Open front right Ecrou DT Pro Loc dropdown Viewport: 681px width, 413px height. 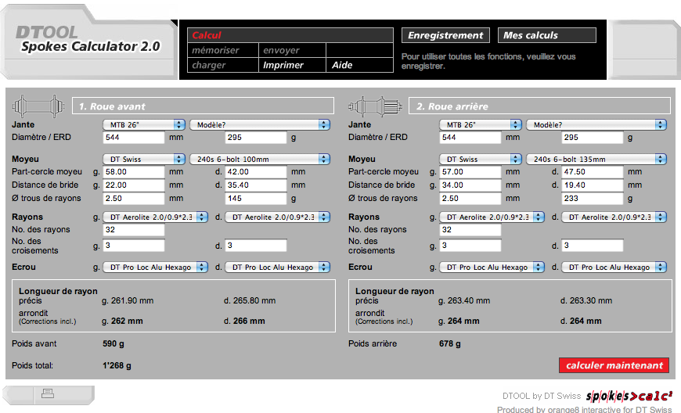(x=278, y=268)
